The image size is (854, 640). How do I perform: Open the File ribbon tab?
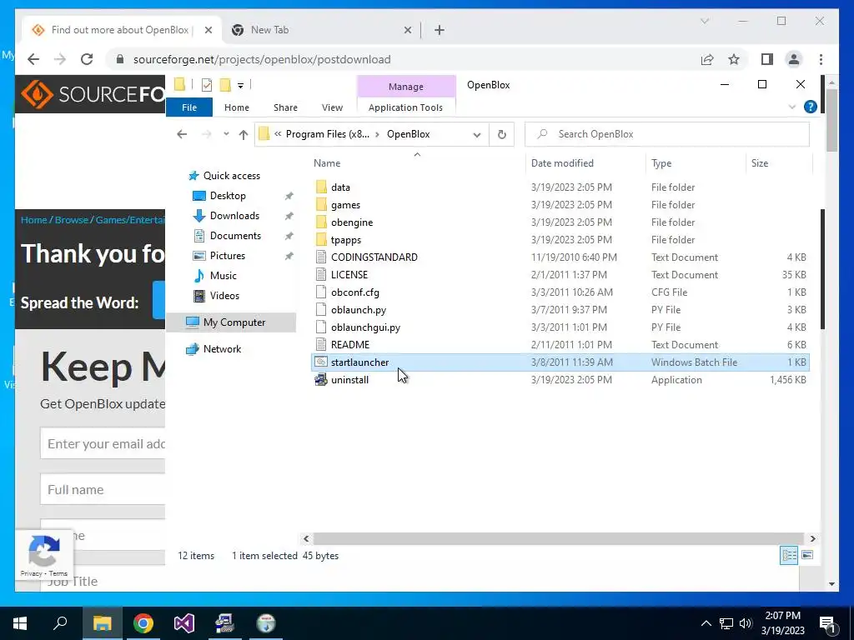(189, 107)
